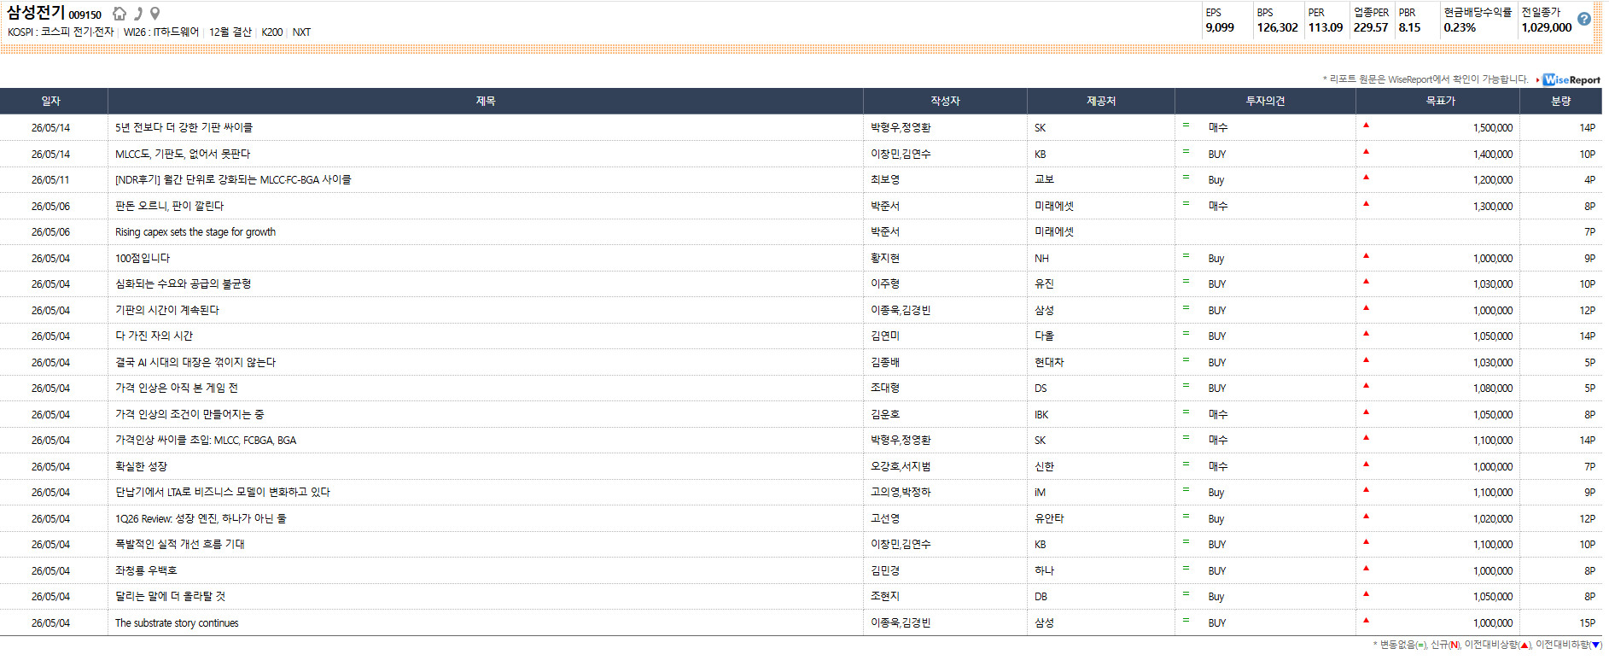Select the NXT tag
1609x666 pixels.
(301, 32)
